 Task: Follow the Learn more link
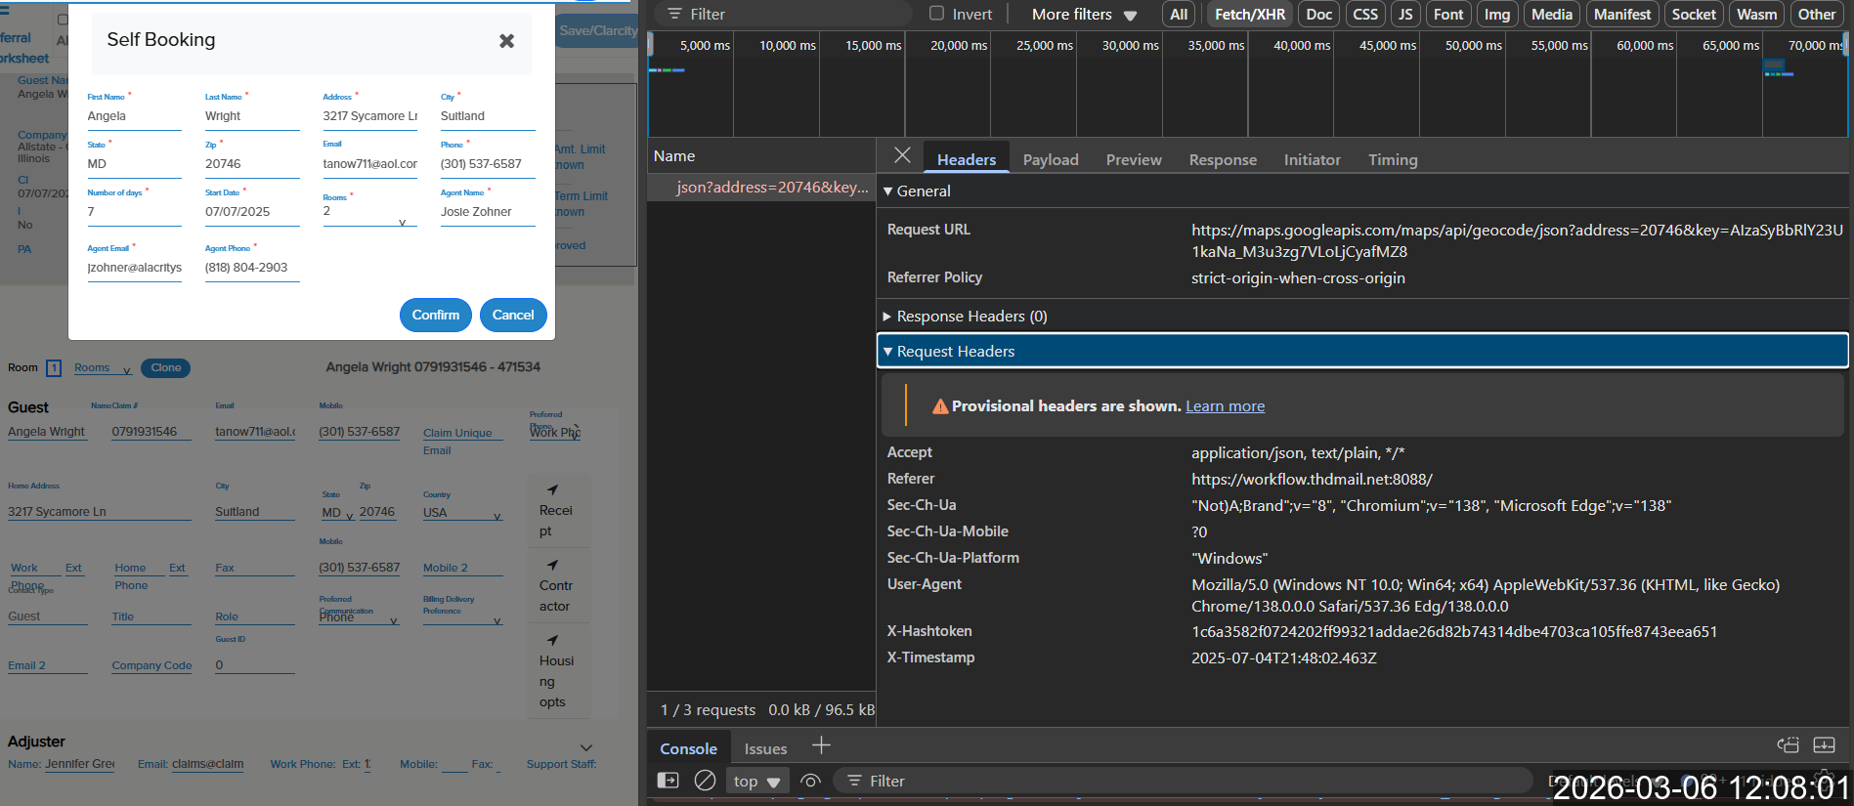pos(1225,406)
